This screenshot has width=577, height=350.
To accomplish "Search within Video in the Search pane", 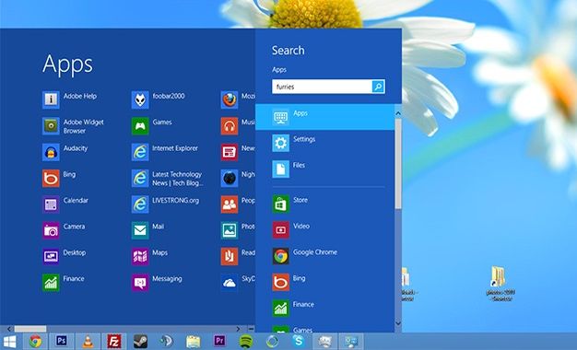I will point(325,230).
